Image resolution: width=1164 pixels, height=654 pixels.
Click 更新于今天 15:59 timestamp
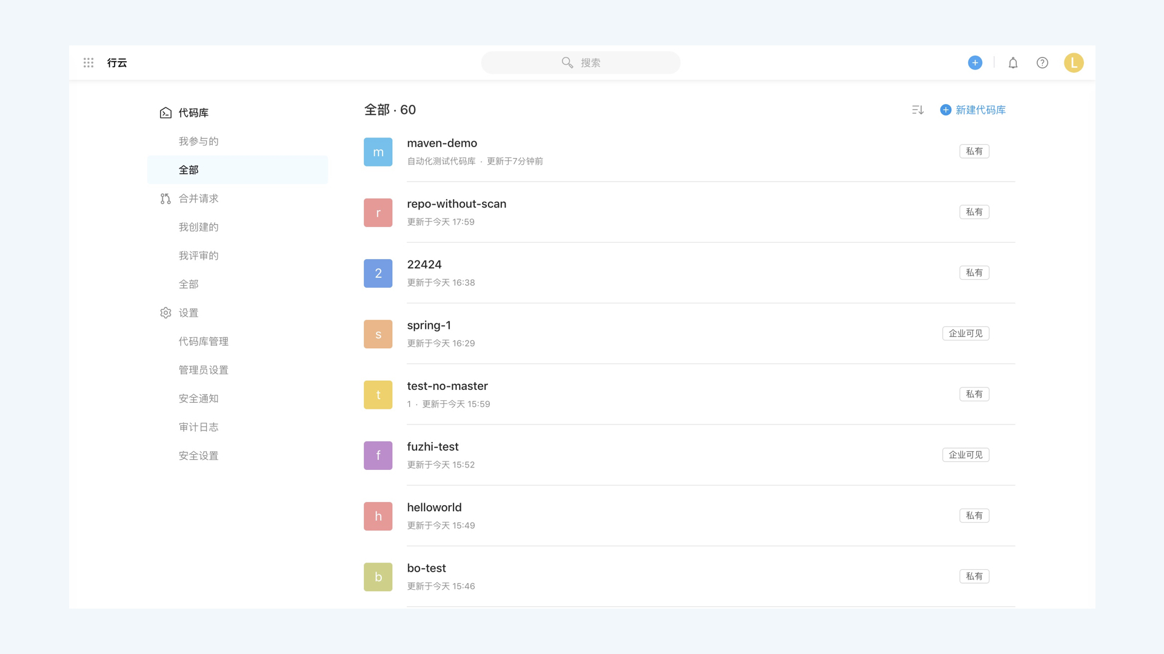456,404
